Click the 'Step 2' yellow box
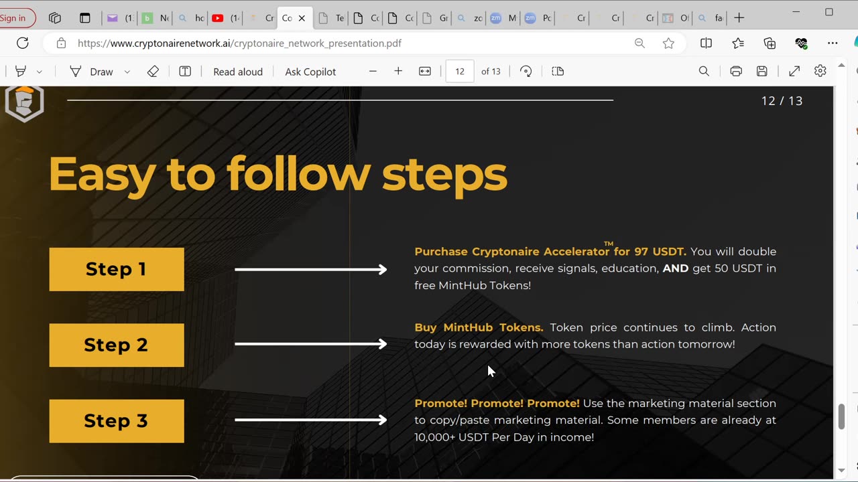858x482 pixels. point(117,345)
